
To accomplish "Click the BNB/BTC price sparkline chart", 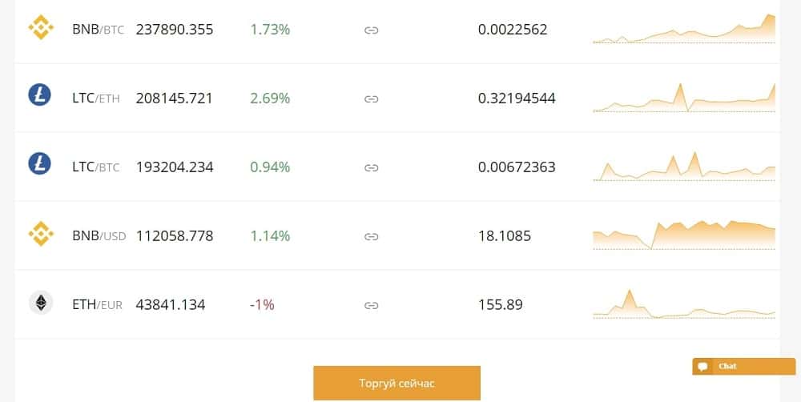I will coord(684,30).
